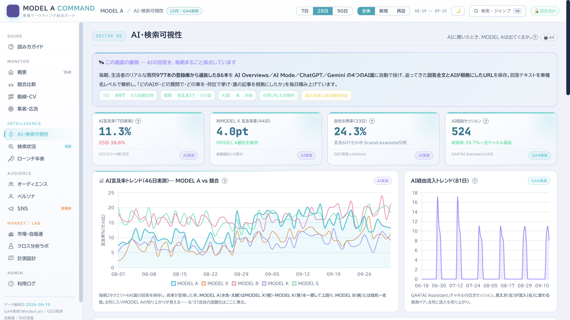Toggle MODEL A legend swatch in chart
Screen dimensions: 570x320
(x=173, y=284)
